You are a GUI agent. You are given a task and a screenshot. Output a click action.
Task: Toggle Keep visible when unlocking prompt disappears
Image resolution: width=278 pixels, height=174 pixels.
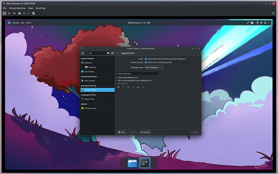(x=146, y=59)
